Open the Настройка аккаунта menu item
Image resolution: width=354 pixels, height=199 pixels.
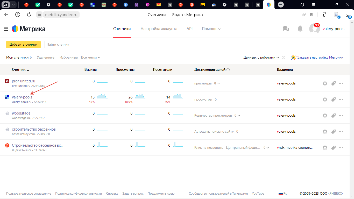tap(159, 29)
